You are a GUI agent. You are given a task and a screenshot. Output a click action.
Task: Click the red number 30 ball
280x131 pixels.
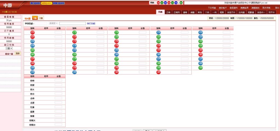coord(116,72)
